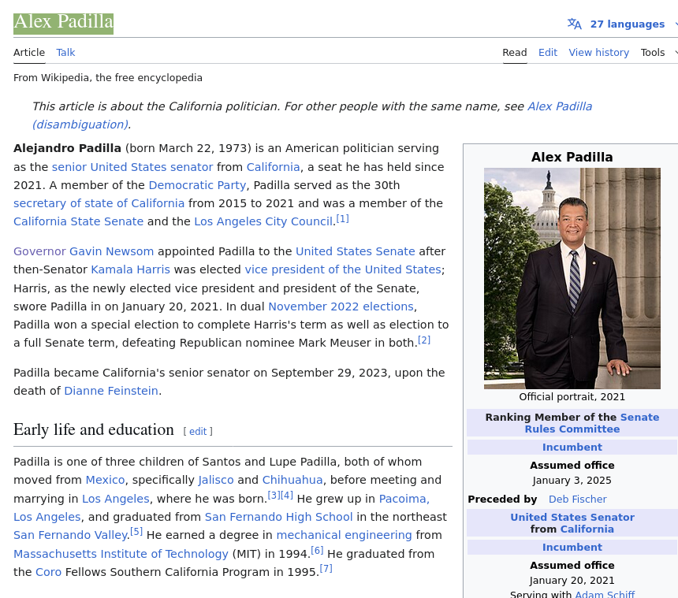
Task: Open the San Fernando High School link
Action: [x=278, y=517]
